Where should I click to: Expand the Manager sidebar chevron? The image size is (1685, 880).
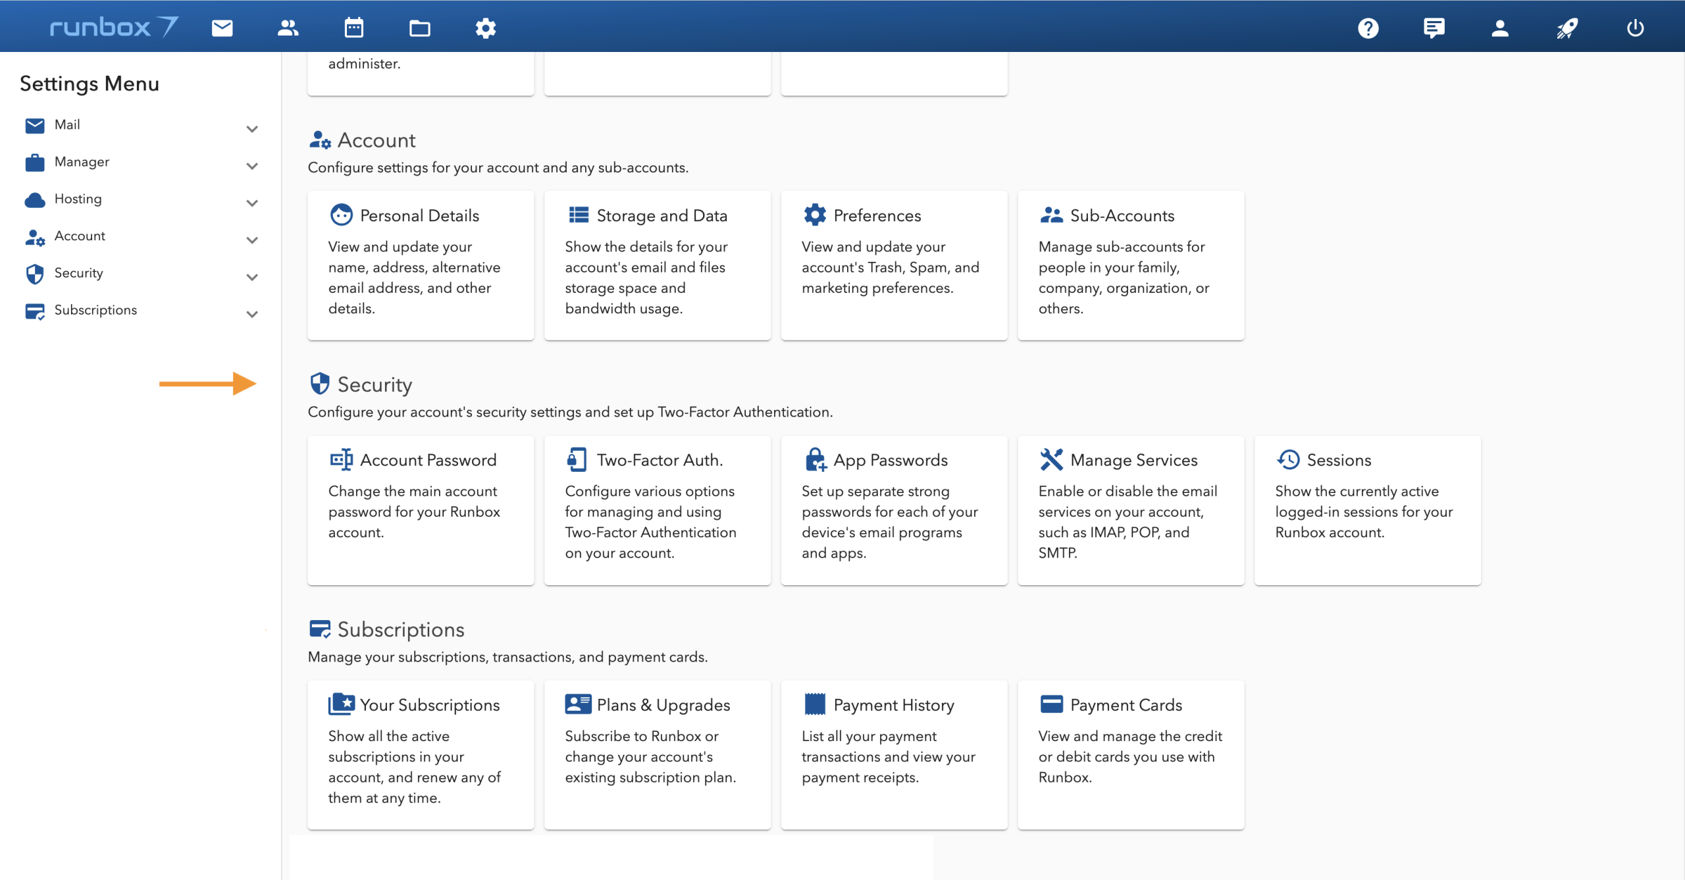tap(251, 166)
